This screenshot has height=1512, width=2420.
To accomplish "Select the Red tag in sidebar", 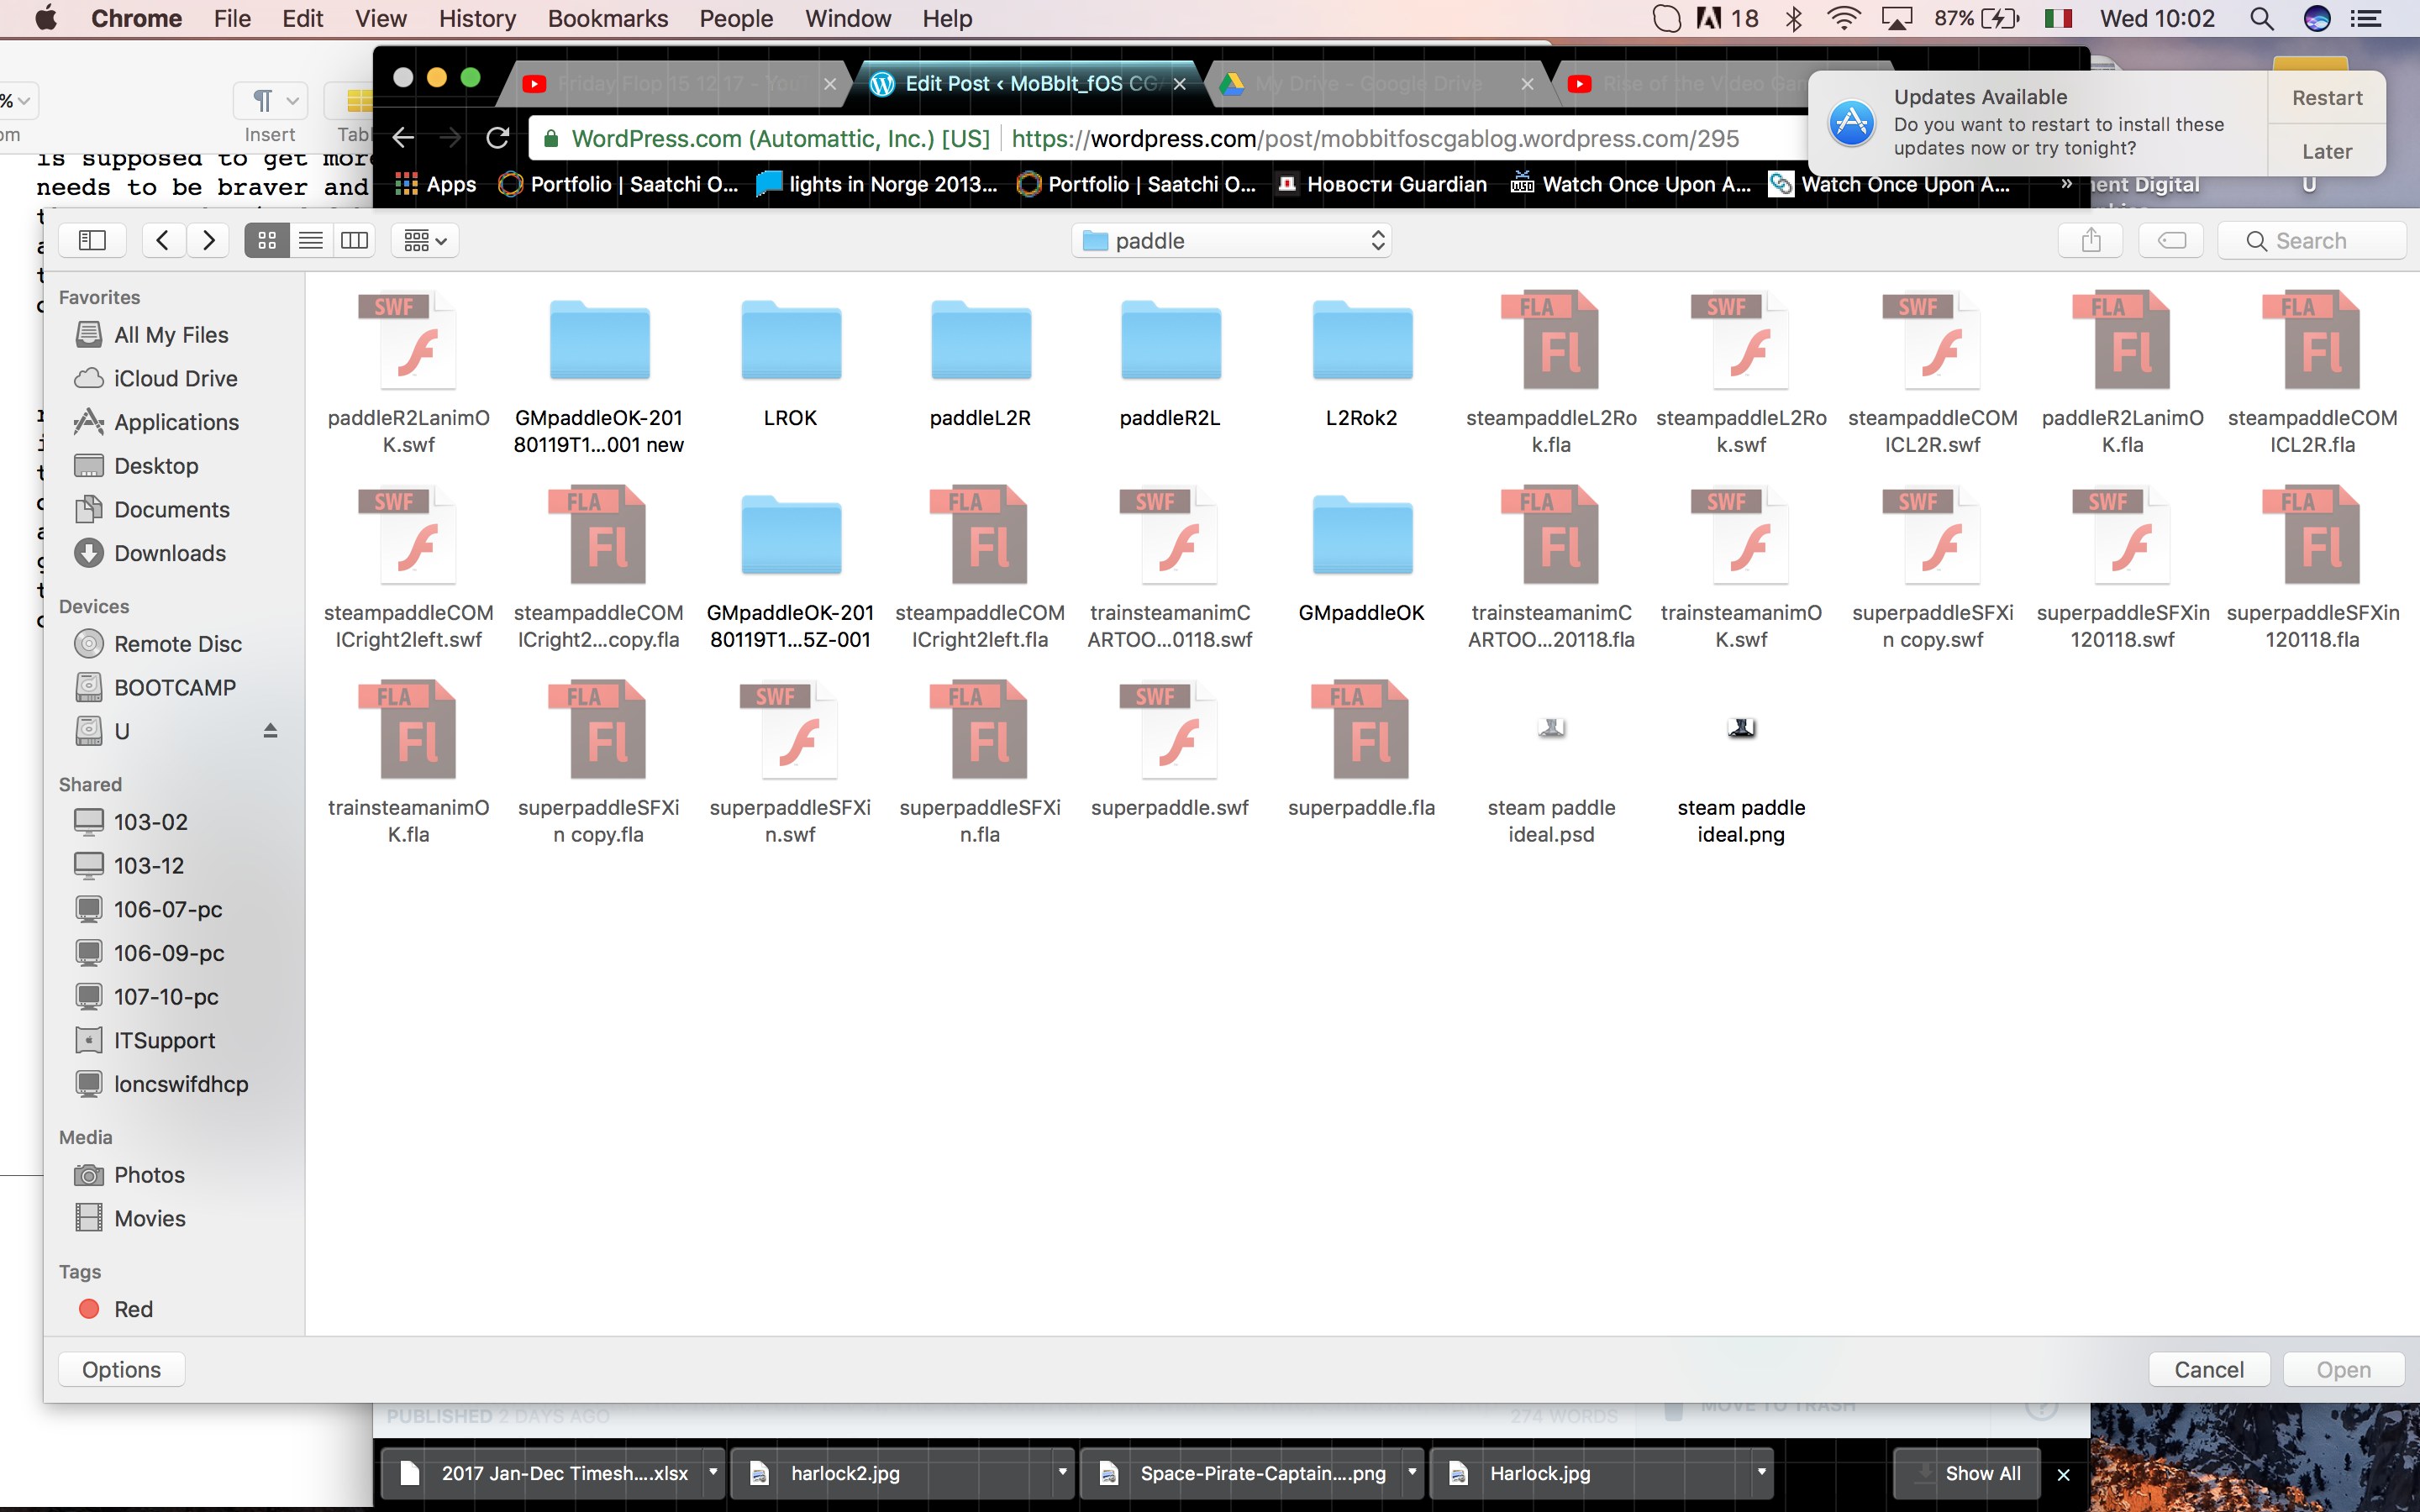I will 133,1309.
